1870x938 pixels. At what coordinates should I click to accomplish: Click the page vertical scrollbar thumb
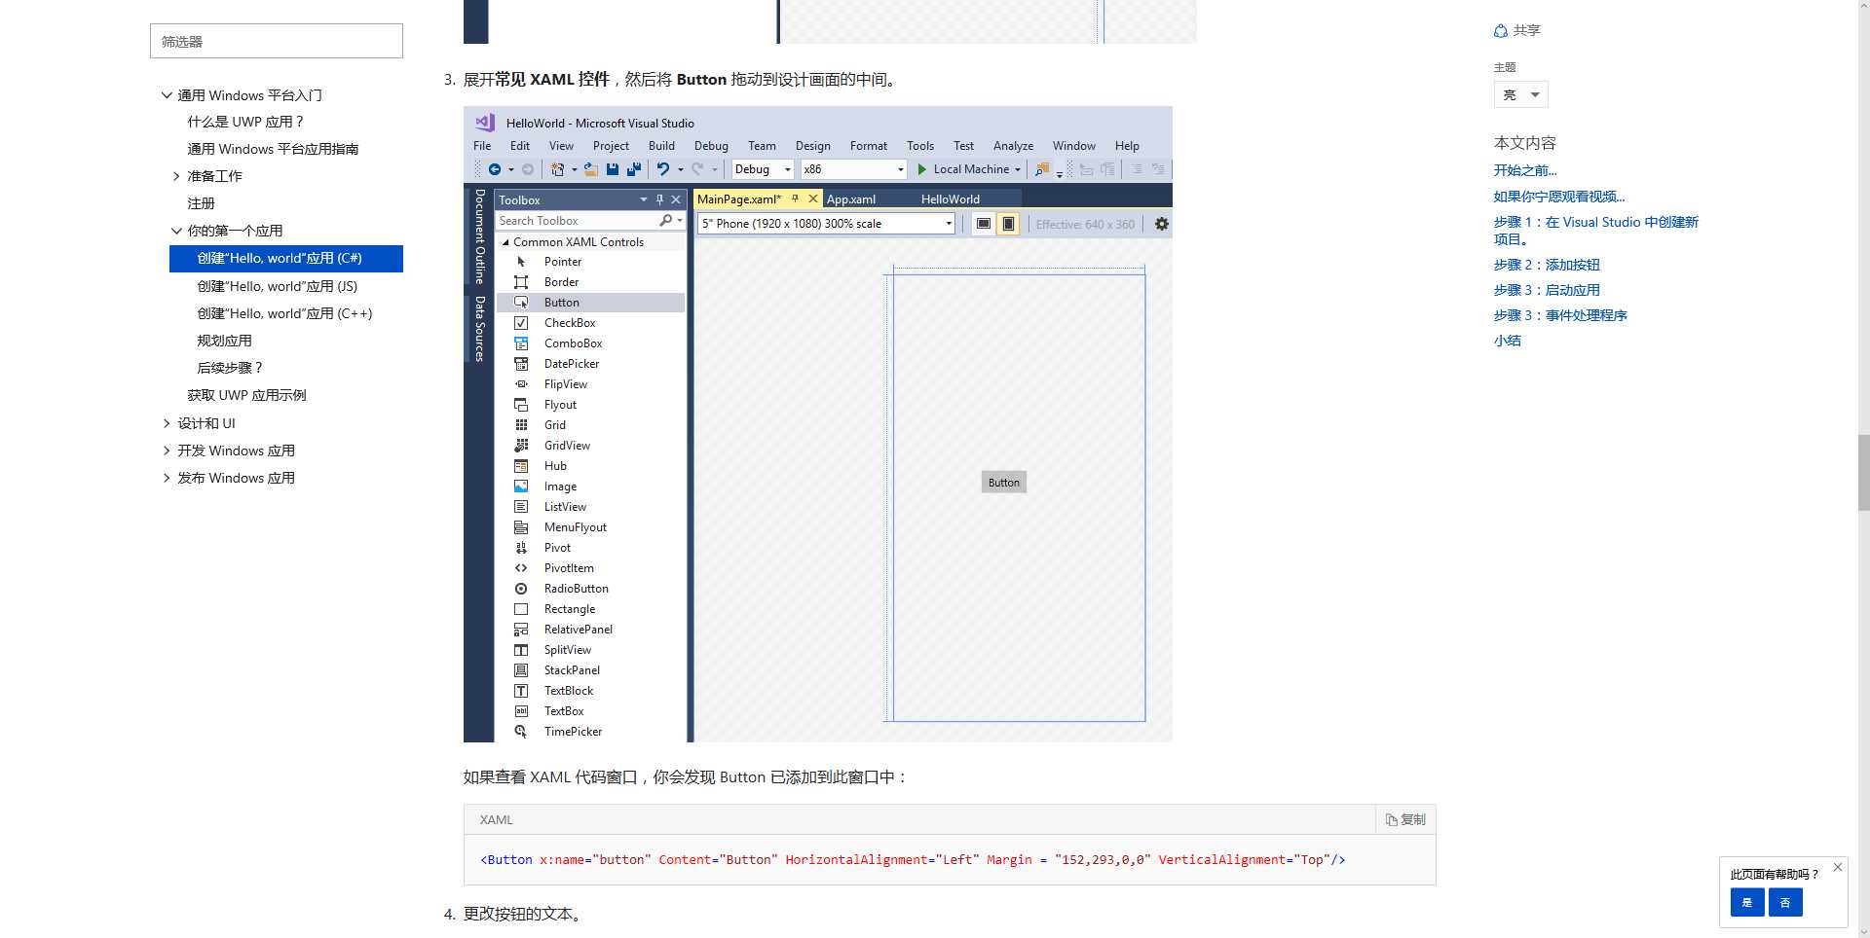(1863, 472)
